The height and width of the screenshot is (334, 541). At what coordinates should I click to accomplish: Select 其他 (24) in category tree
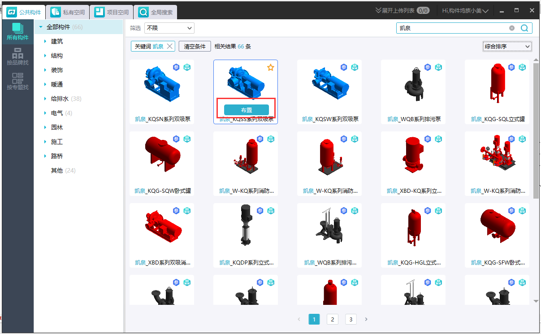point(63,170)
